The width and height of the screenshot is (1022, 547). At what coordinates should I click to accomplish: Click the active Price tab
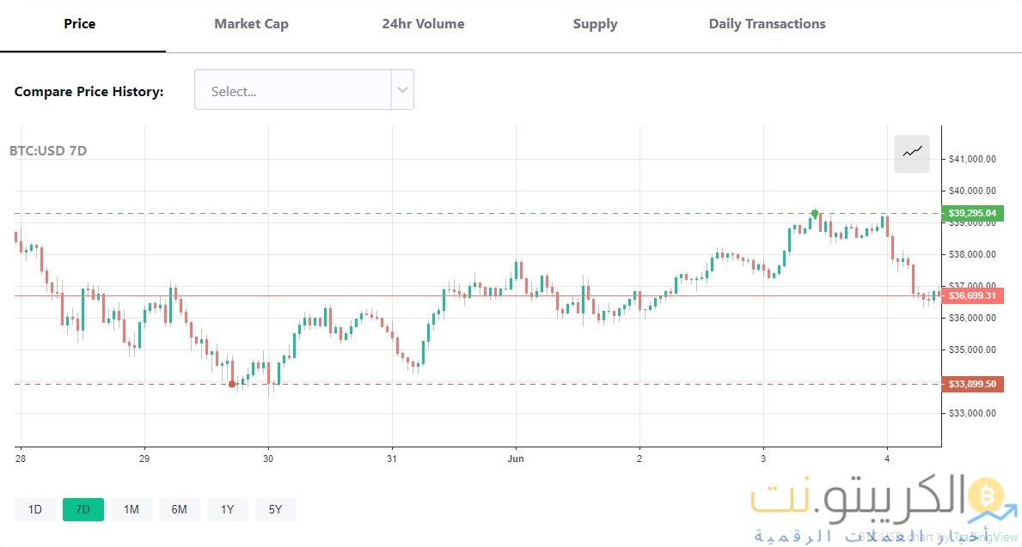coord(79,24)
